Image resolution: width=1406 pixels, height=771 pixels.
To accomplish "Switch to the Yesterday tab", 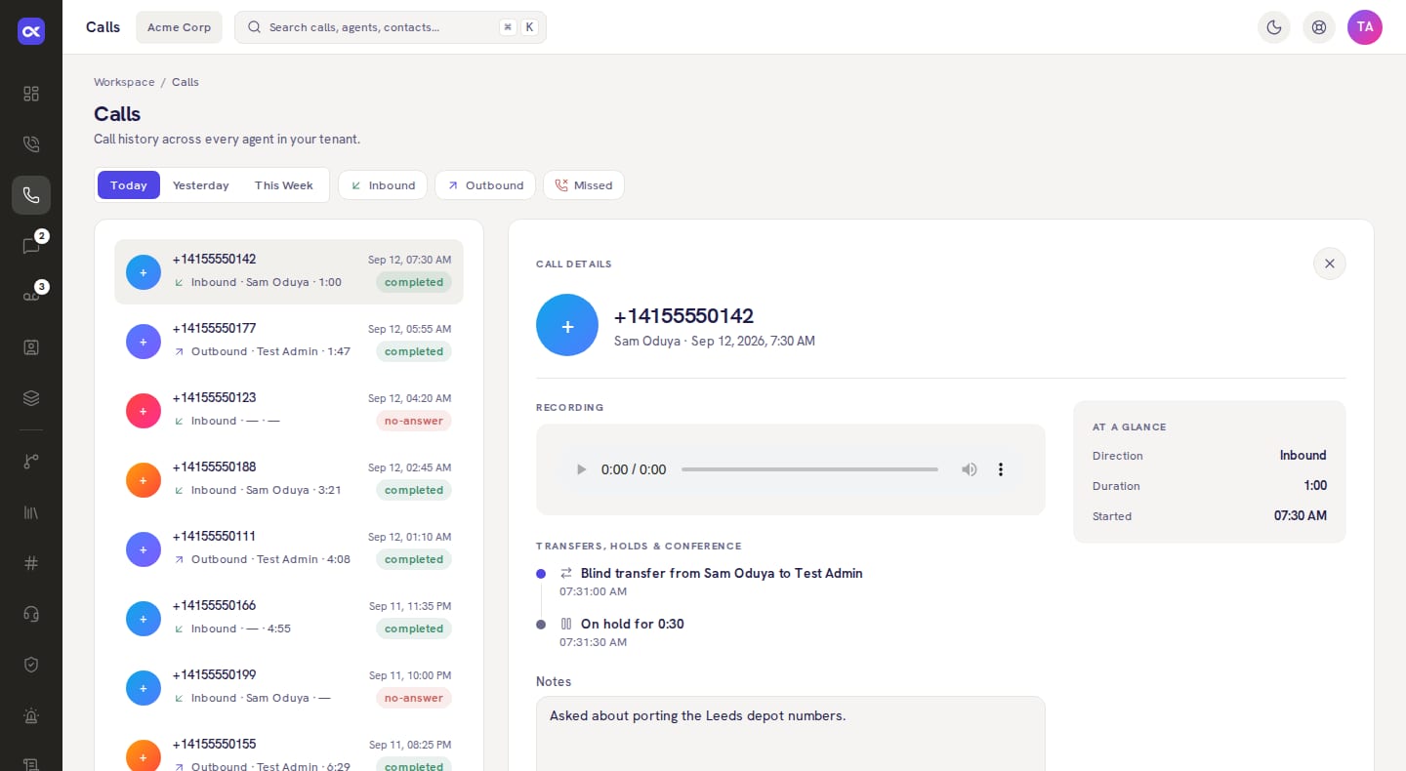I will pos(201,185).
